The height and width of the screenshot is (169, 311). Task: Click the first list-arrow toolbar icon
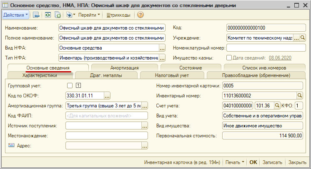tap(36, 15)
